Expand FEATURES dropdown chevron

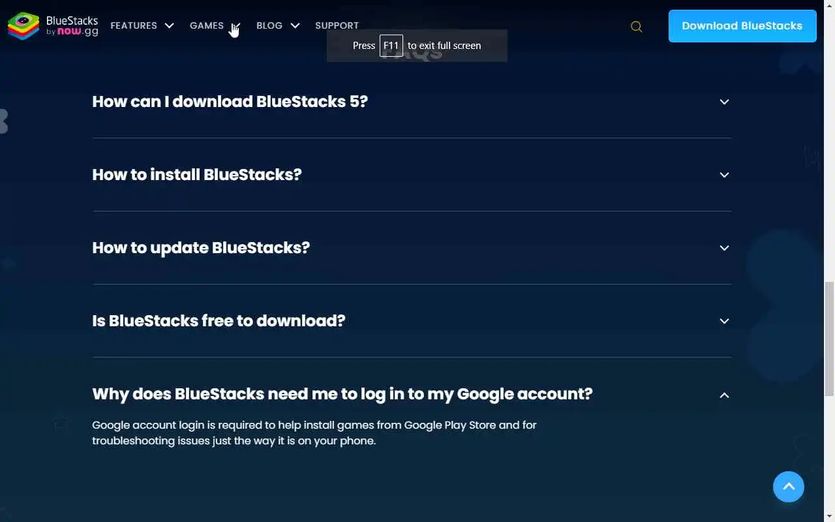(170, 25)
